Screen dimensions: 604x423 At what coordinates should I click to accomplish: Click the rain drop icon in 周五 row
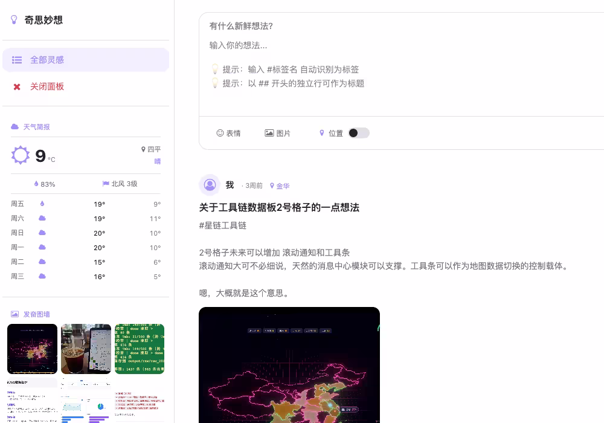42,204
